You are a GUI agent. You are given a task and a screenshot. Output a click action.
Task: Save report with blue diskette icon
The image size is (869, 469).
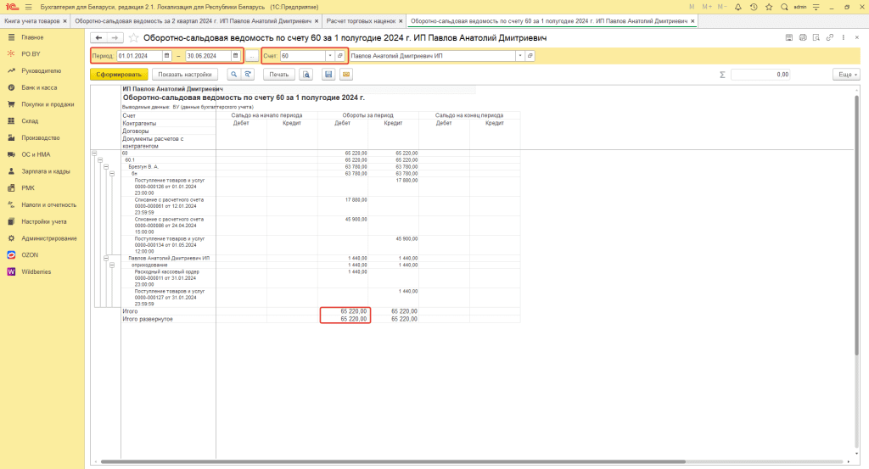pyautogui.click(x=328, y=74)
